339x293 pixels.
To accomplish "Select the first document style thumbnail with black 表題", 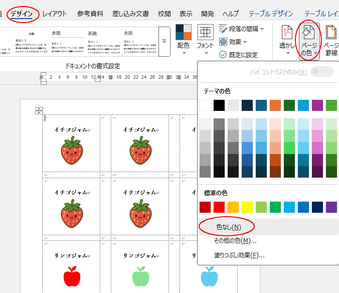I will click(32, 42).
